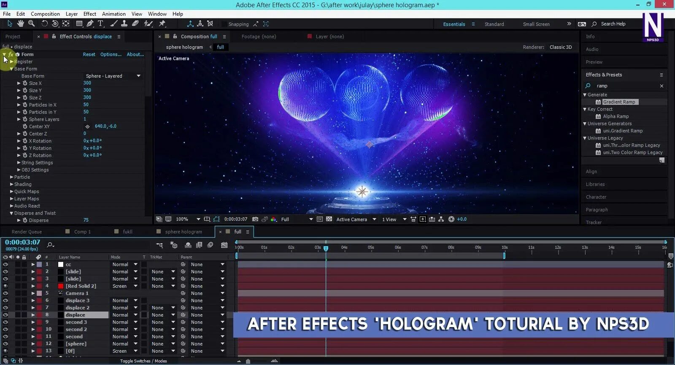Collapse the Disperse and Twist group
Image resolution: width=675 pixels, height=365 pixels.
(x=11, y=213)
